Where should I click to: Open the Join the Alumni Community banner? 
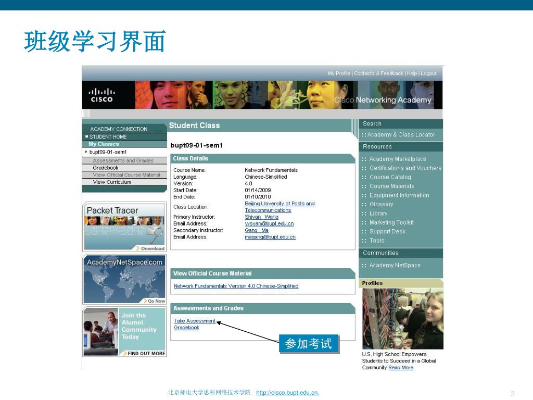124,332
